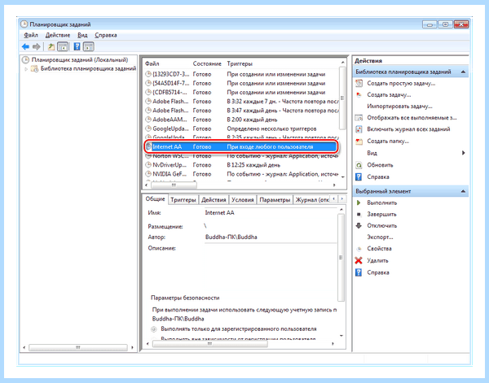The height and width of the screenshot is (383, 489).
Task: Click the left tree pane horizontal scrollbar
Action: pos(78,347)
